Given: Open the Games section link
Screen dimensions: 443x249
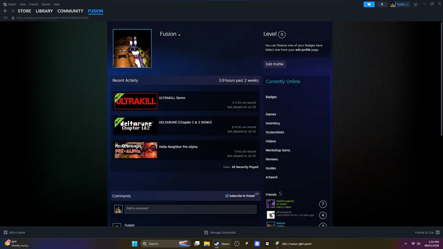Looking at the screenshot, I should 271,114.
